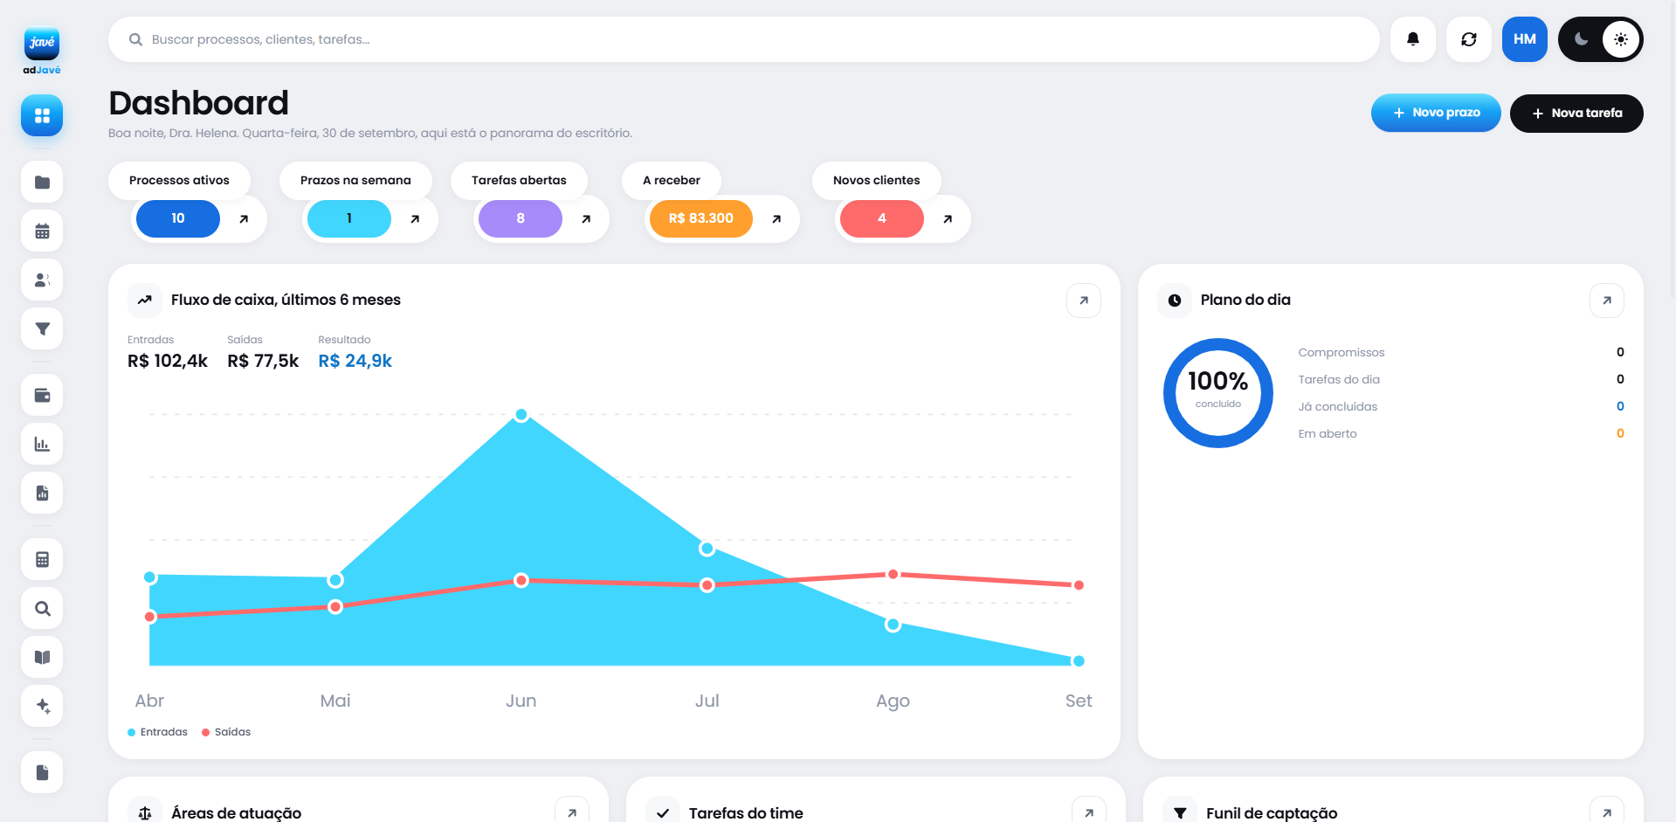The image size is (1676, 822).
Task: Open the open-book icon in sidebar
Action: tap(42, 657)
